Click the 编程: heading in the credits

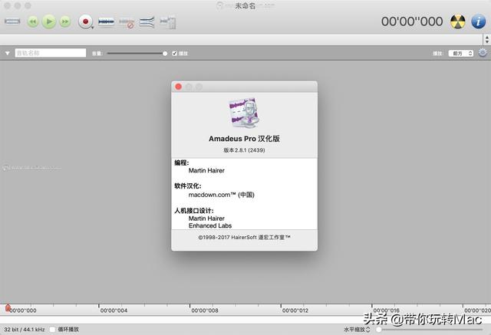[x=182, y=163]
